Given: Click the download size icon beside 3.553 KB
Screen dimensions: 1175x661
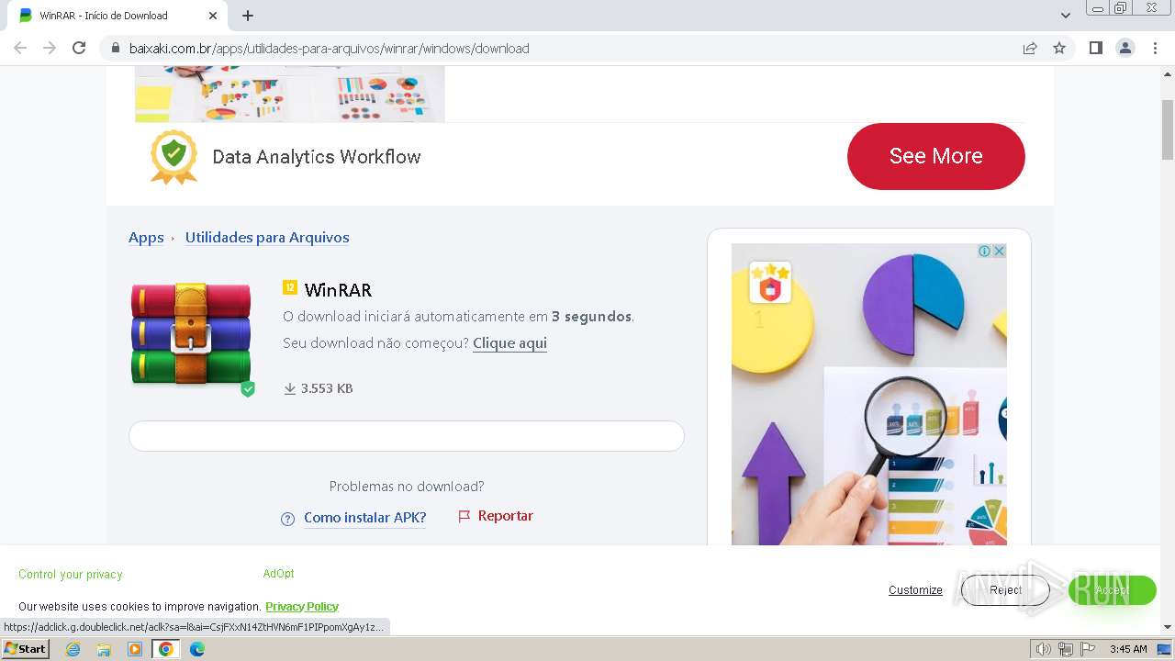Looking at the screenshot, I should (x=290, y=388).
